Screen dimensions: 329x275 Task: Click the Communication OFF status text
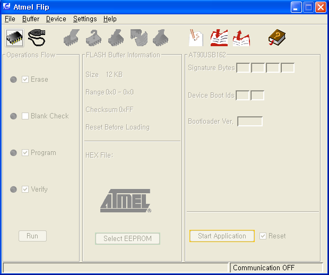[x=264, y=268]
